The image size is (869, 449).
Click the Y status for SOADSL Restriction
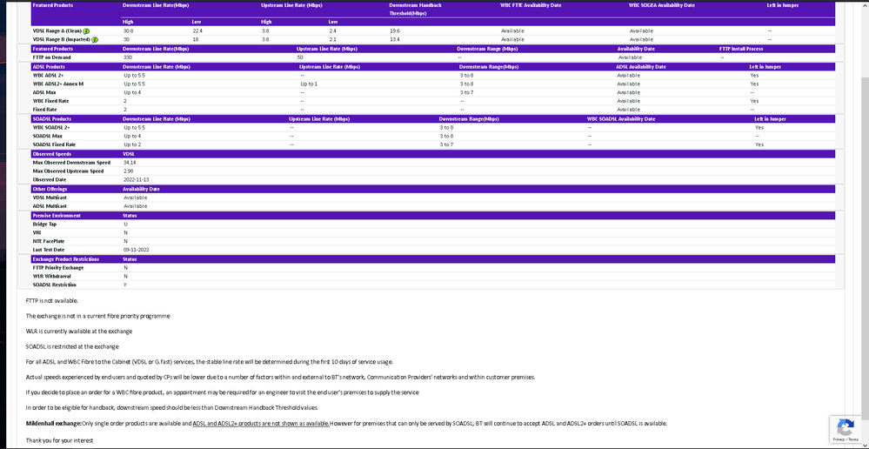(x=126, y=285)
